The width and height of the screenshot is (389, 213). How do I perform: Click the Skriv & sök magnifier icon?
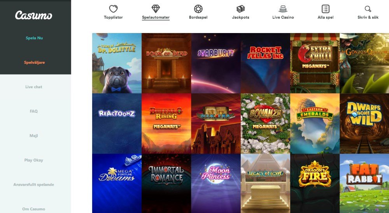click(368, 9)
